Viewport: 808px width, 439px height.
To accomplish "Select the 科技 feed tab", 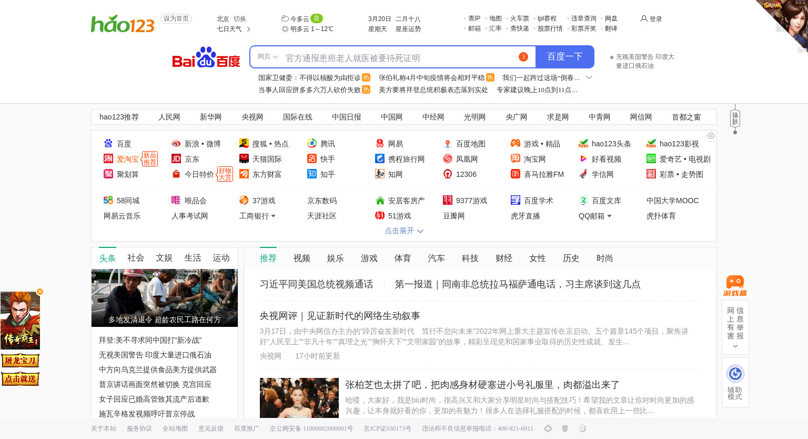I will (x=470, y=258).
